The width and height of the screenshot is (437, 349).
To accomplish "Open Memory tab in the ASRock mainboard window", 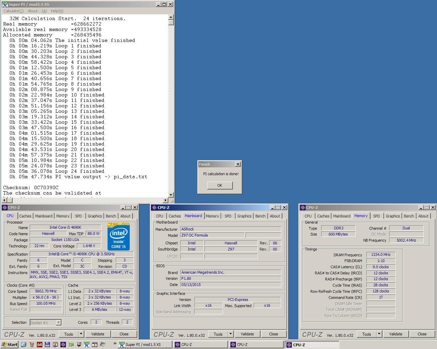I will [212, 216].
